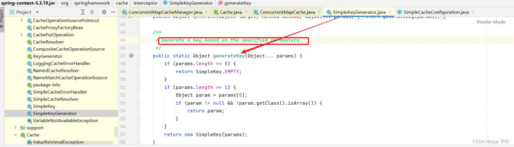Collapse the Cache node in tree
The height and width of the screenshot is (147, 514).
(15, 135)
